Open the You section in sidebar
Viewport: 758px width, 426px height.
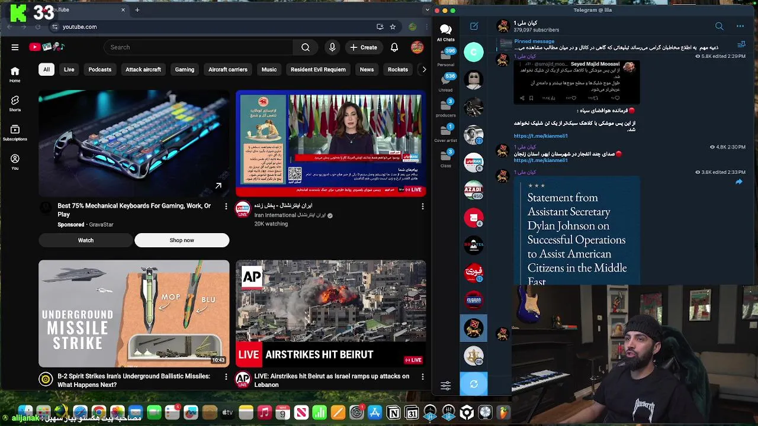tap(15, 162)
